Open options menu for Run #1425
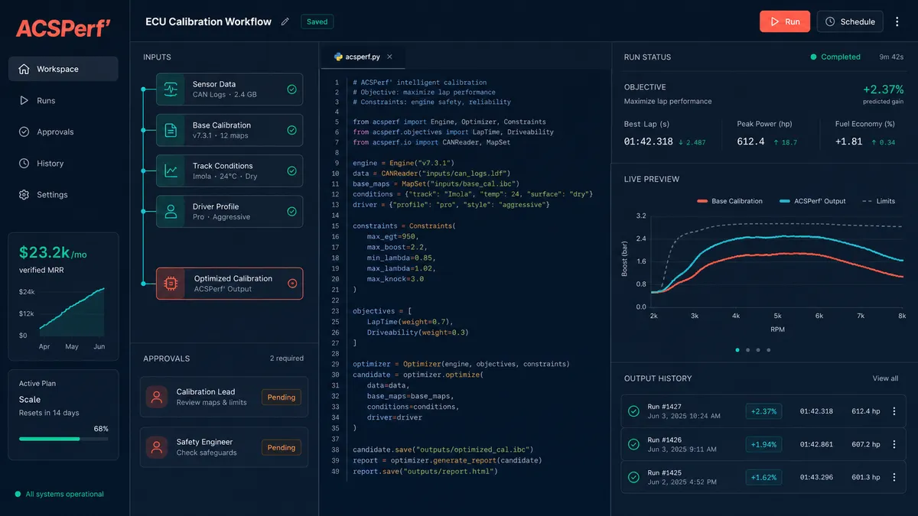The image size is (918, 516). (x=894, y=477)
